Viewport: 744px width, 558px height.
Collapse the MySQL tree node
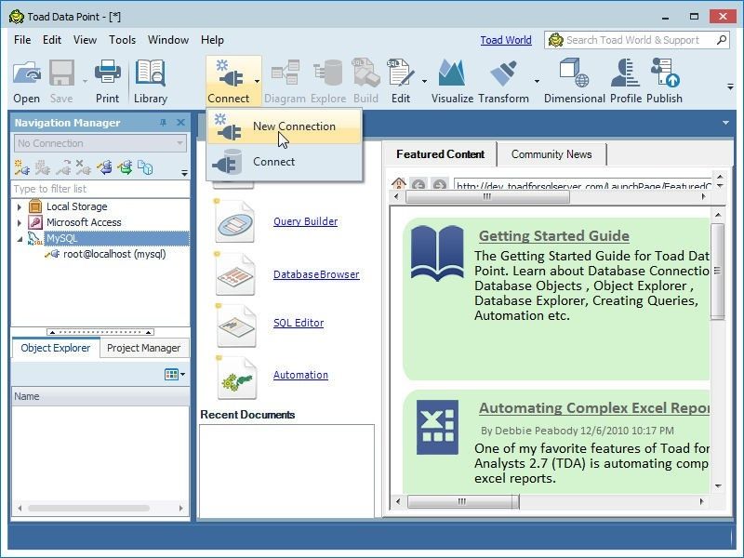(19, 237)
